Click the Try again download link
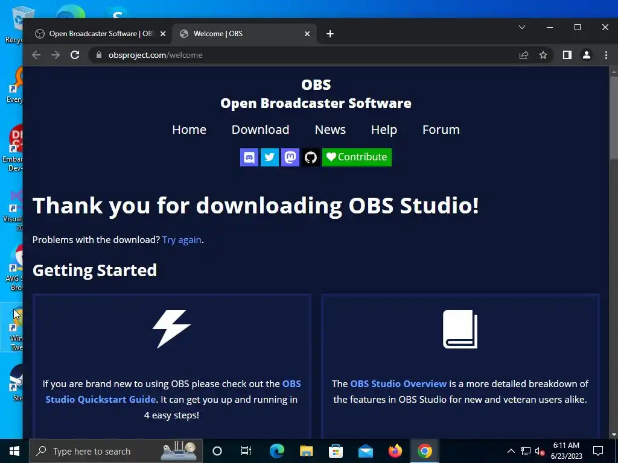618x463 pixels. tap(182, 240)
